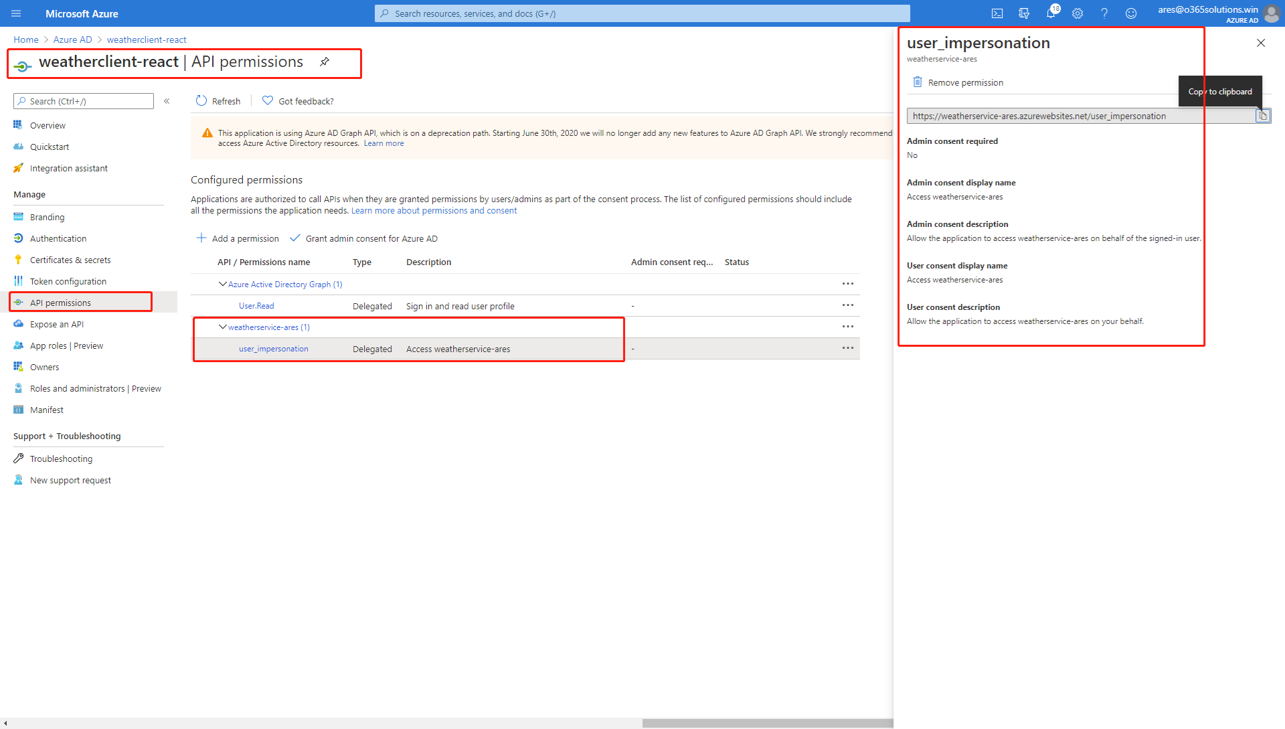Open Token configuration
The width and height of the screenshot is (1285, 729).
(x=68, y=281)
